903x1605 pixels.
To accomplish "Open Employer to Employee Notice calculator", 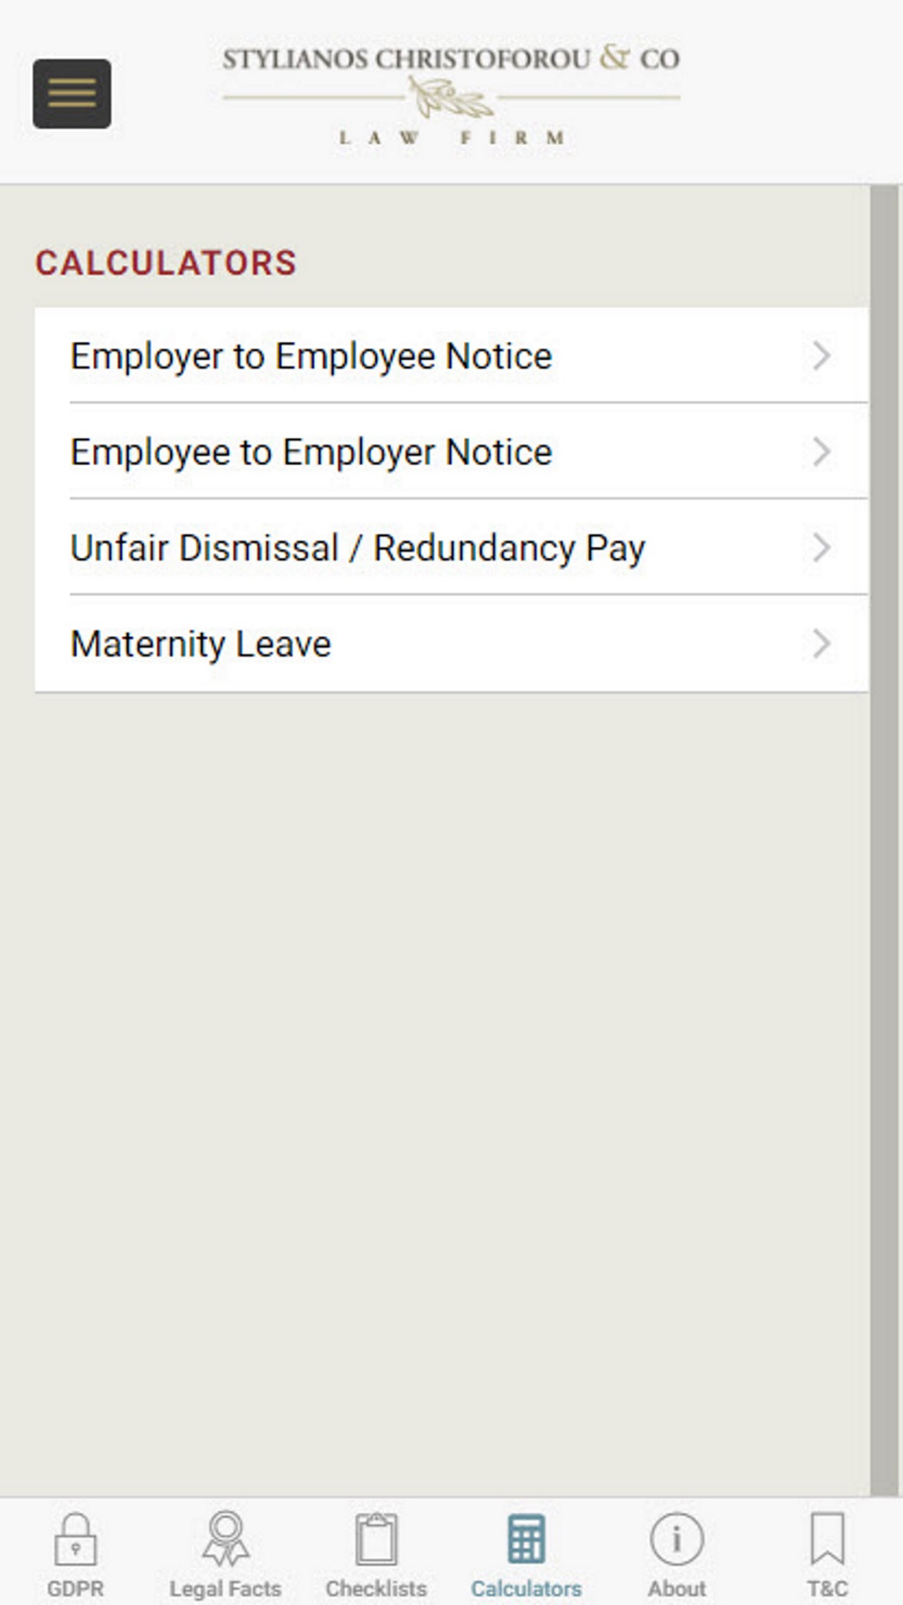I will (x=451, y=356).
